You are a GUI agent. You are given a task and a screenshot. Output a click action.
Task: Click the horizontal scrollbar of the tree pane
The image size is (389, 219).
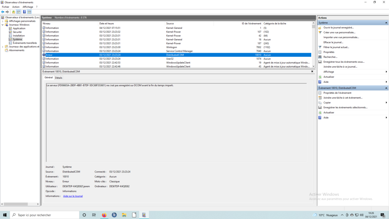(x=20, y=204)
